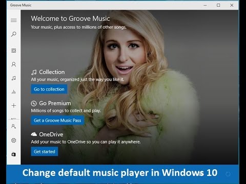
Task: Open Songs view with music note icon
Action: pos(14,78)
